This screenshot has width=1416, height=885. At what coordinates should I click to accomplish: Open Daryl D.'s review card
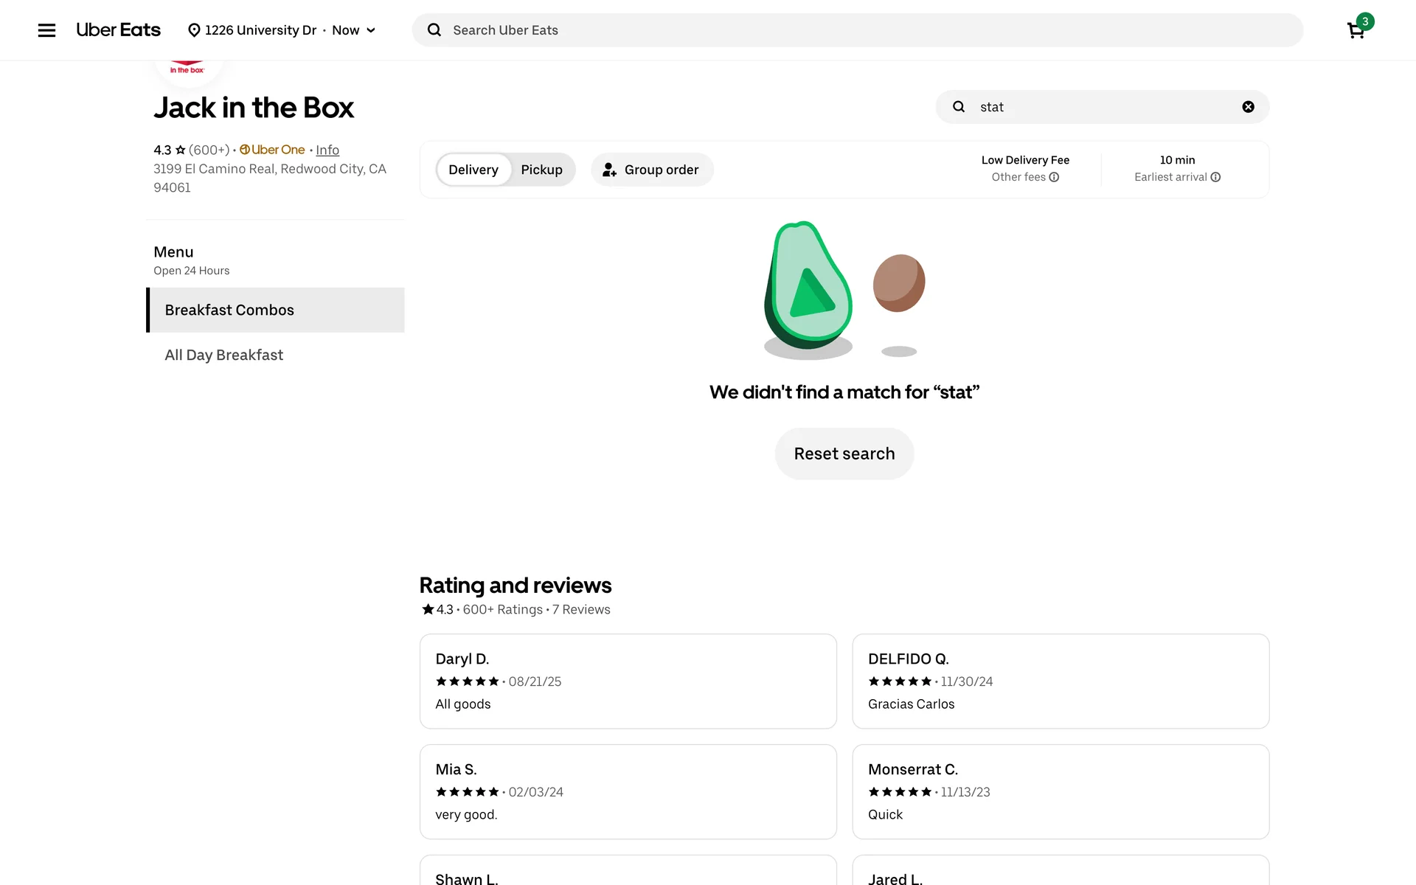click(x=628, y=681)
